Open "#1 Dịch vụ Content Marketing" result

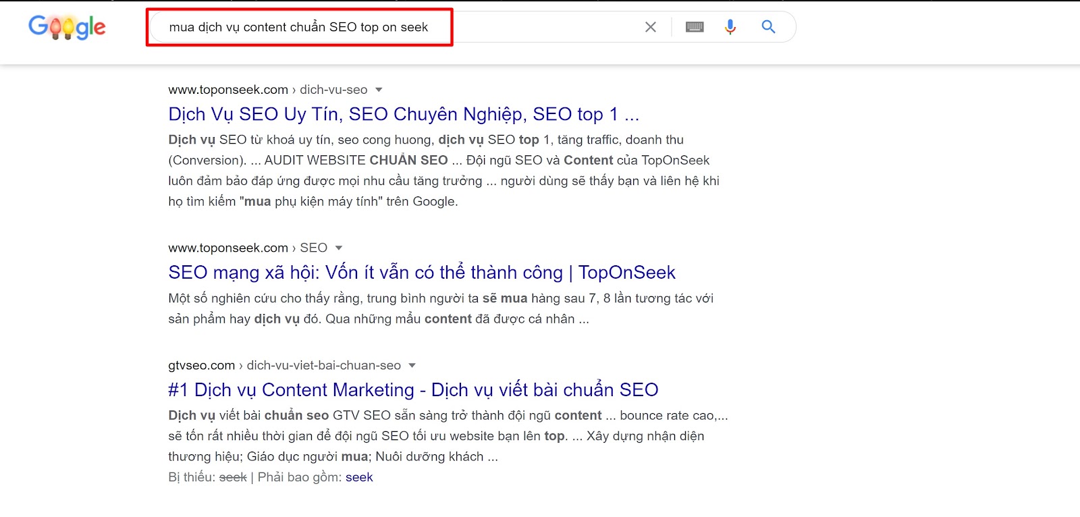pyautogui.click(x=412, y=389)
